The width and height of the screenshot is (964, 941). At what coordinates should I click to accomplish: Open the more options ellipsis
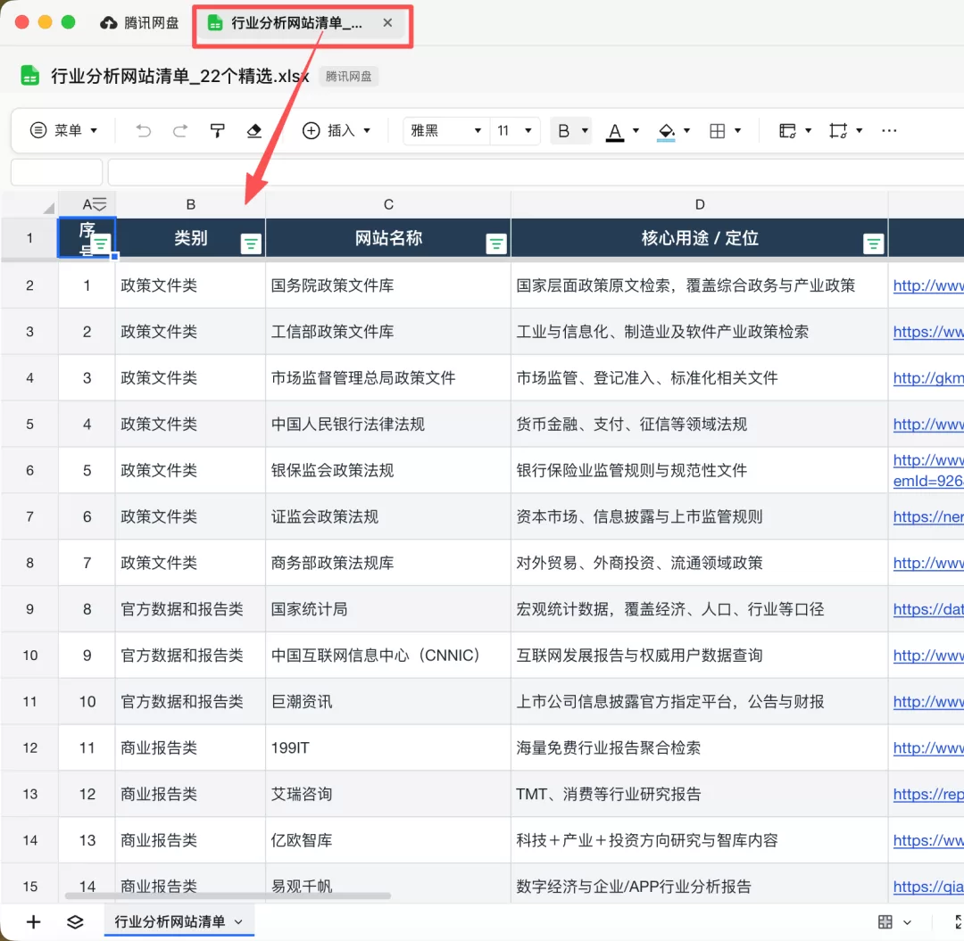pos(889,130)
